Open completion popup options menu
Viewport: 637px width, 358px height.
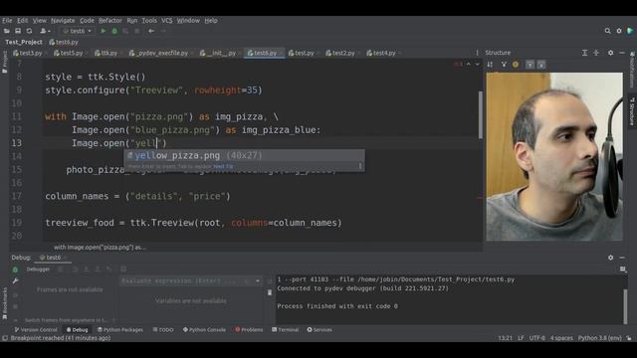(x=360, y=166)
